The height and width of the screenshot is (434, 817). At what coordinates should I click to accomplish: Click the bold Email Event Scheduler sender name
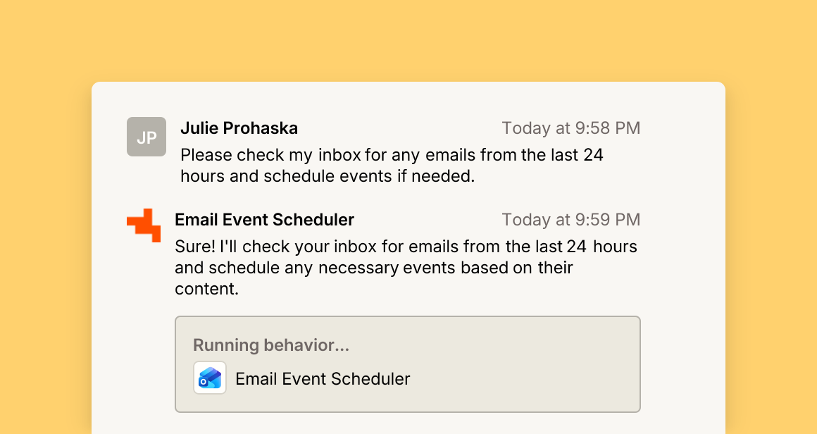(x=264, y=219)
